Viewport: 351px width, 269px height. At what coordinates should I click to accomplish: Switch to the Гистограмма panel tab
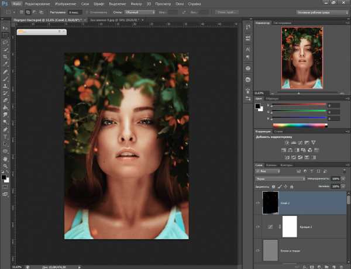(281, 22)
